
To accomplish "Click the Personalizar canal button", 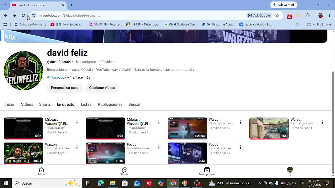I will (65, 88).
